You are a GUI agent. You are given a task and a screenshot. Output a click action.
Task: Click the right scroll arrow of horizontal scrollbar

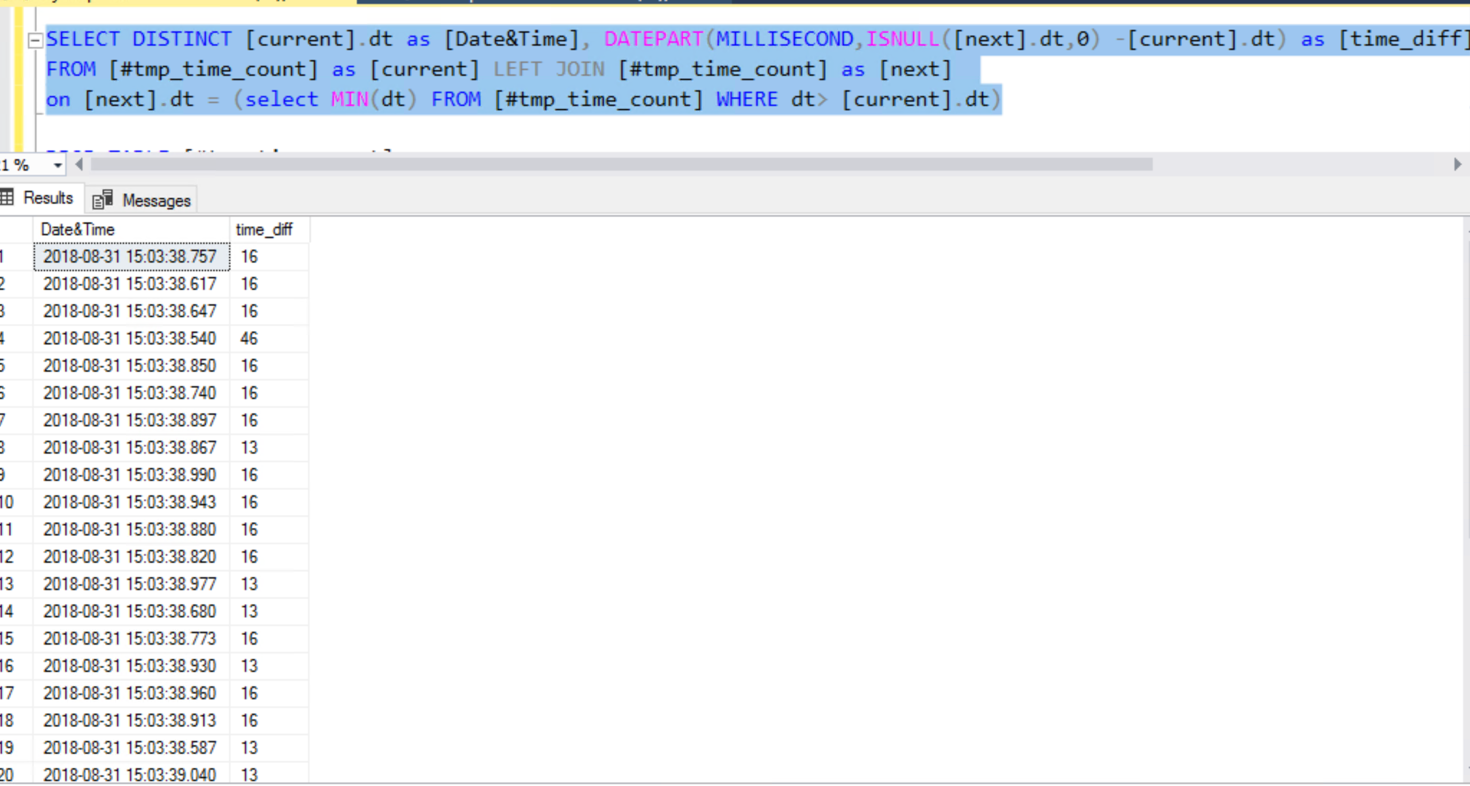tap(1459, 165)
